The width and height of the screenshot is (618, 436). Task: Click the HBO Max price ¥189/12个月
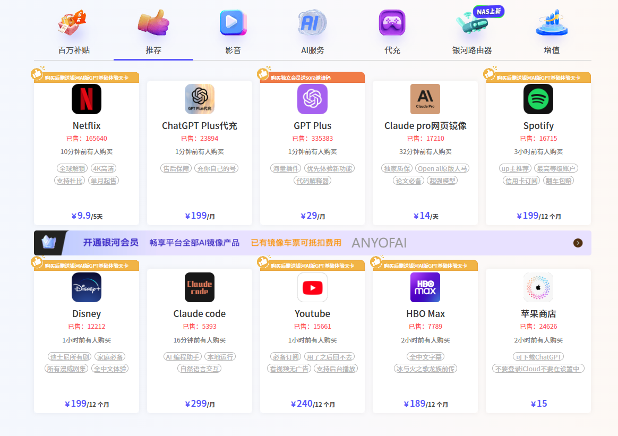coord(426,404)
